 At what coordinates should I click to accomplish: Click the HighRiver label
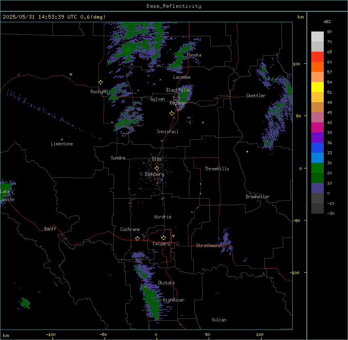pos(174,300)
